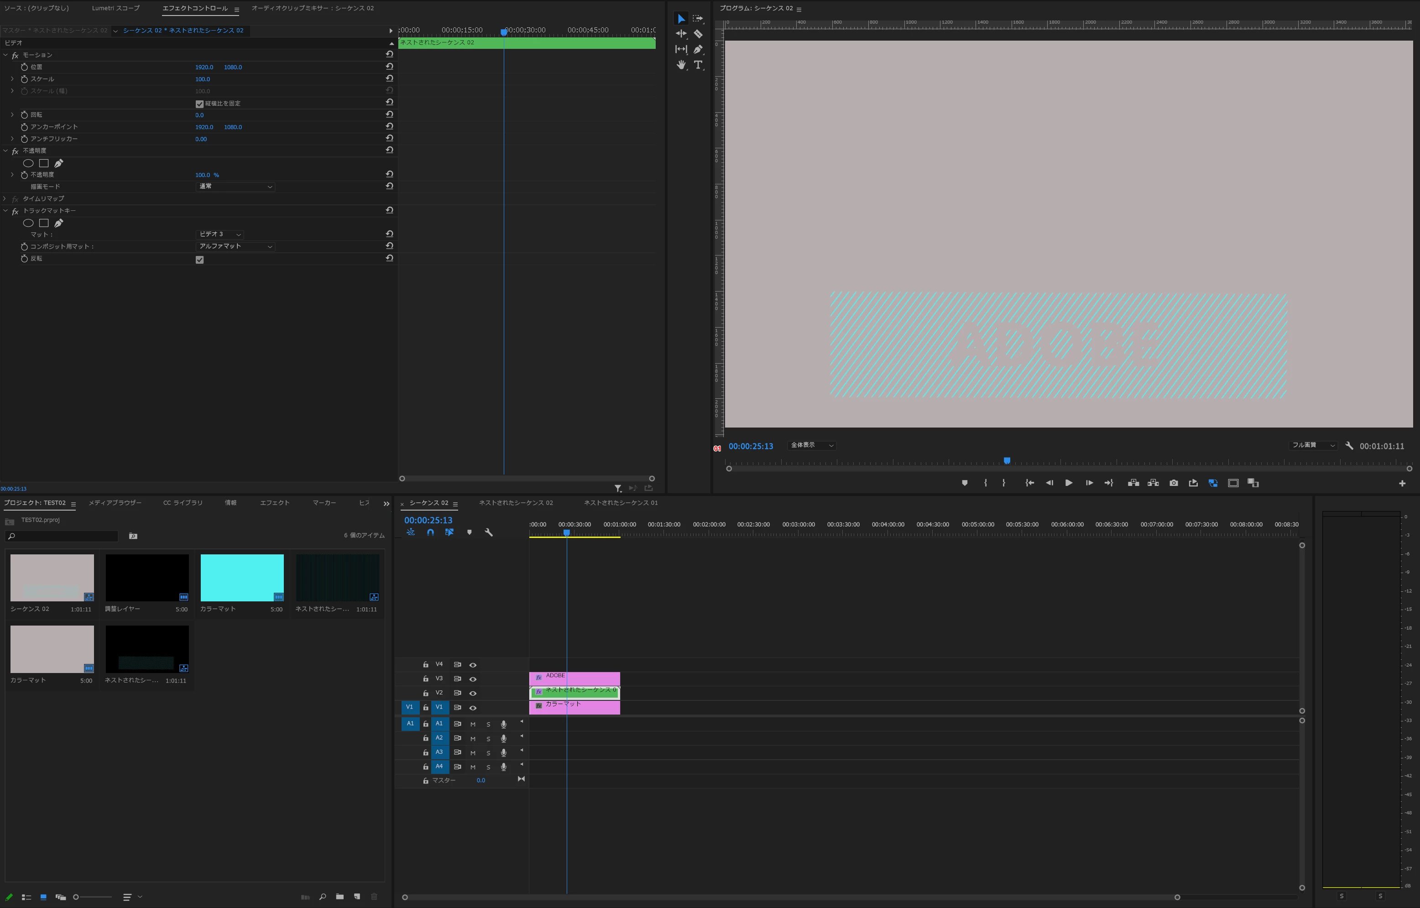1420x908 pixels.
Task: Select the Razor tool in toolbox
Action: click(x=698, y=34)
